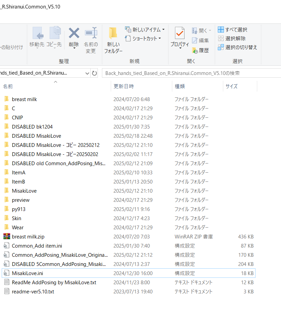Click the ini file icon of MisakiLove.ini

coord(6,273)
